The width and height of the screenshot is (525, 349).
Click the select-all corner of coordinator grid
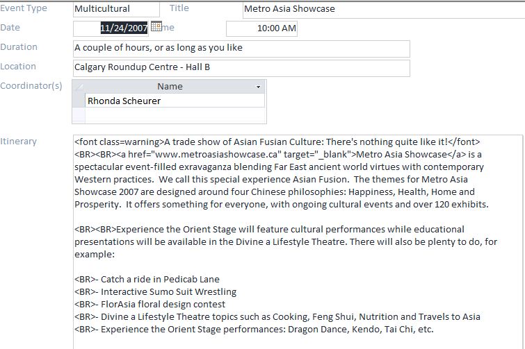pos(79,87)
